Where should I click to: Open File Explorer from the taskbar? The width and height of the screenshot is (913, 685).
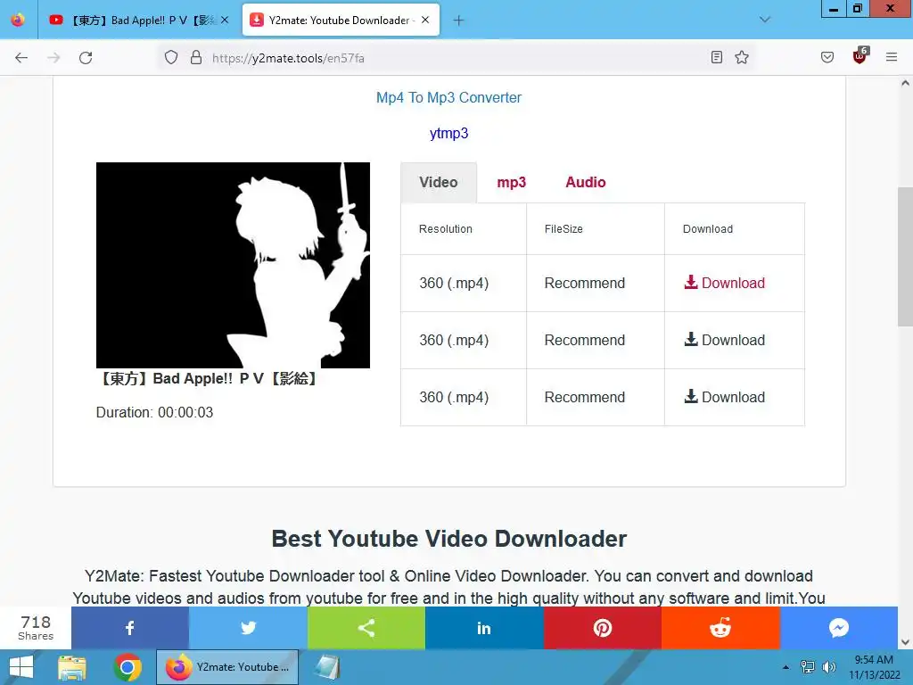(x=72, y=667)
